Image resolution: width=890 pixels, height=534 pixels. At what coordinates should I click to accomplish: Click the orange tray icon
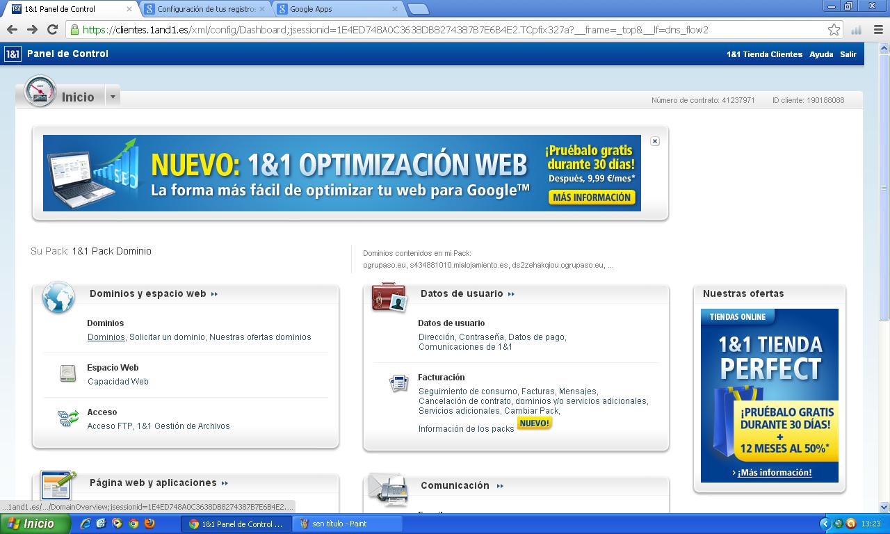(850, 524)
